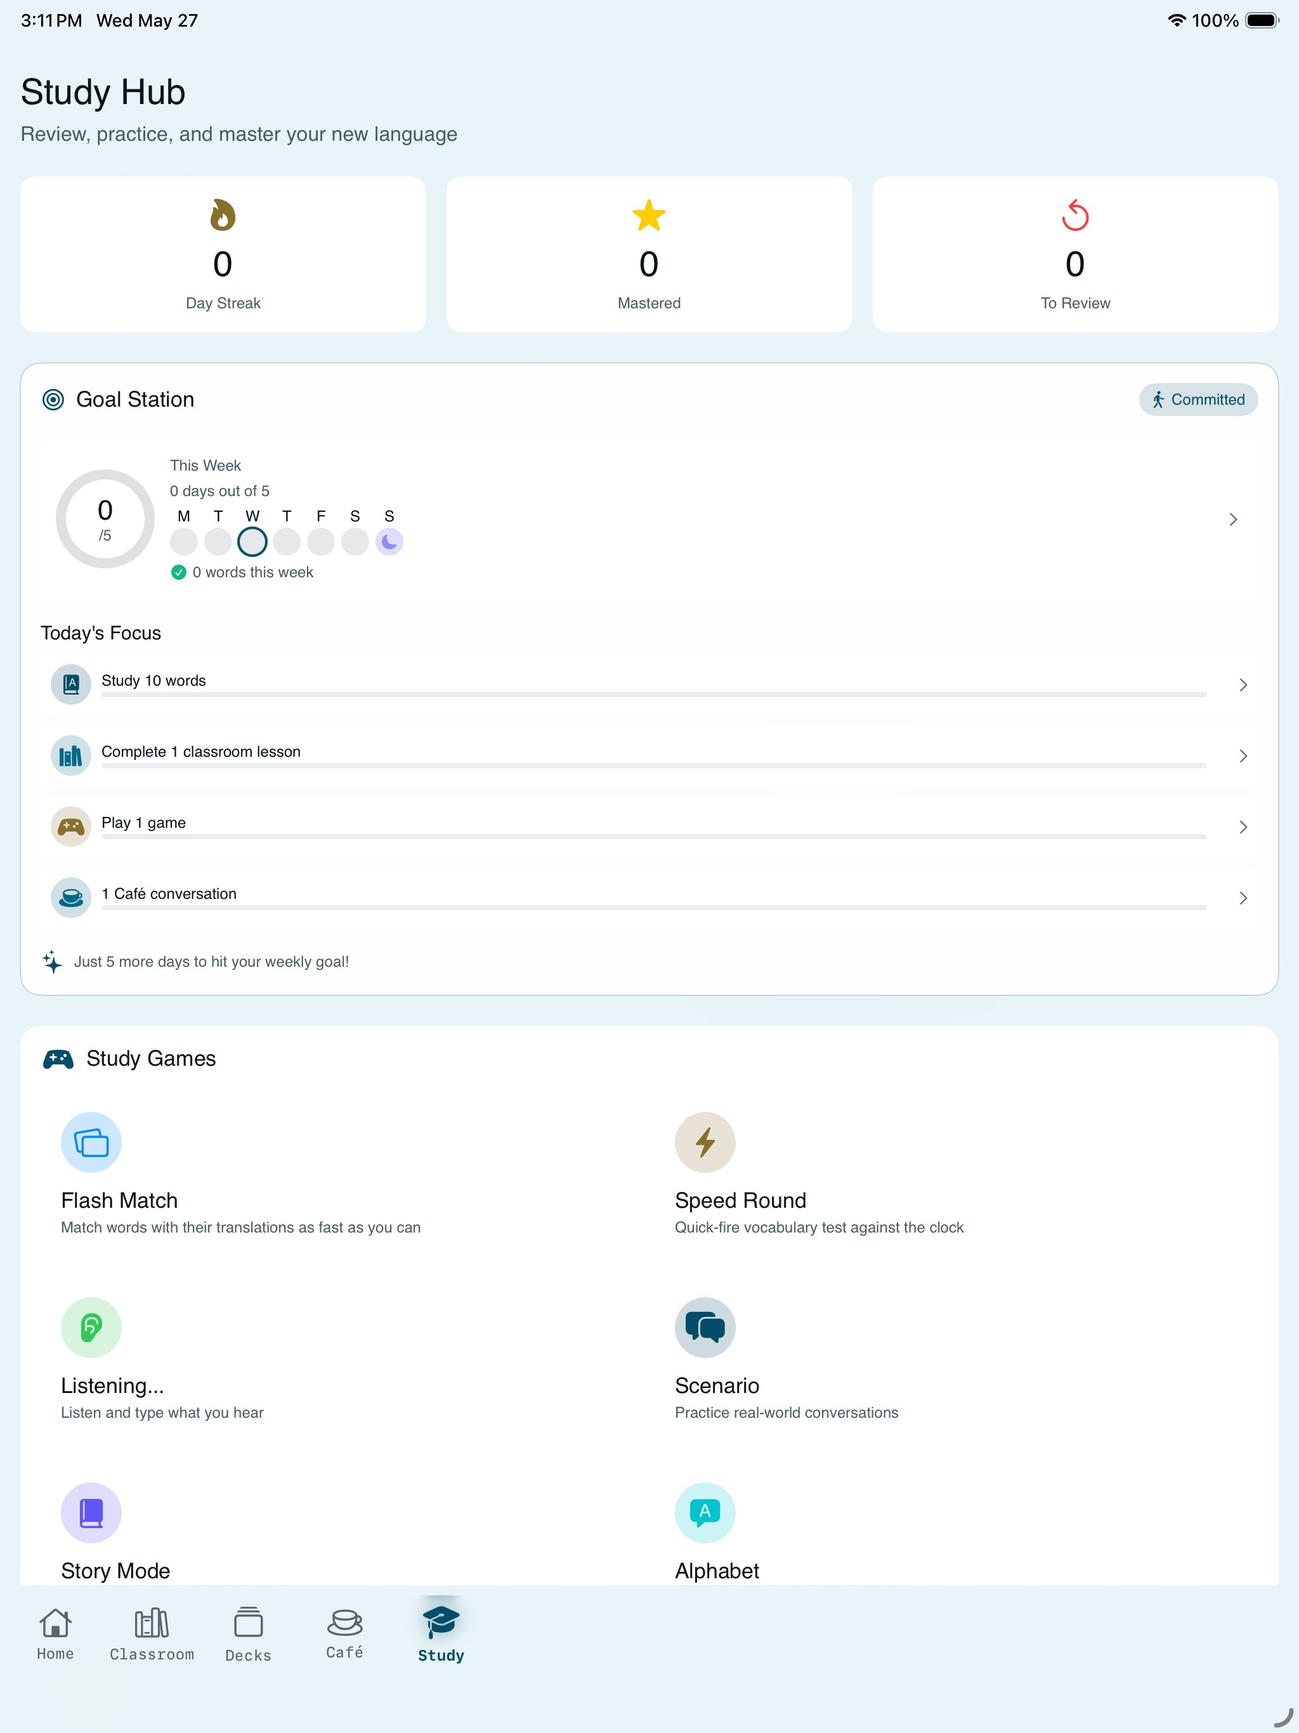Tap the Tuesday day circle
This screenshot has width=1299, height=1733.
point(218,541)
